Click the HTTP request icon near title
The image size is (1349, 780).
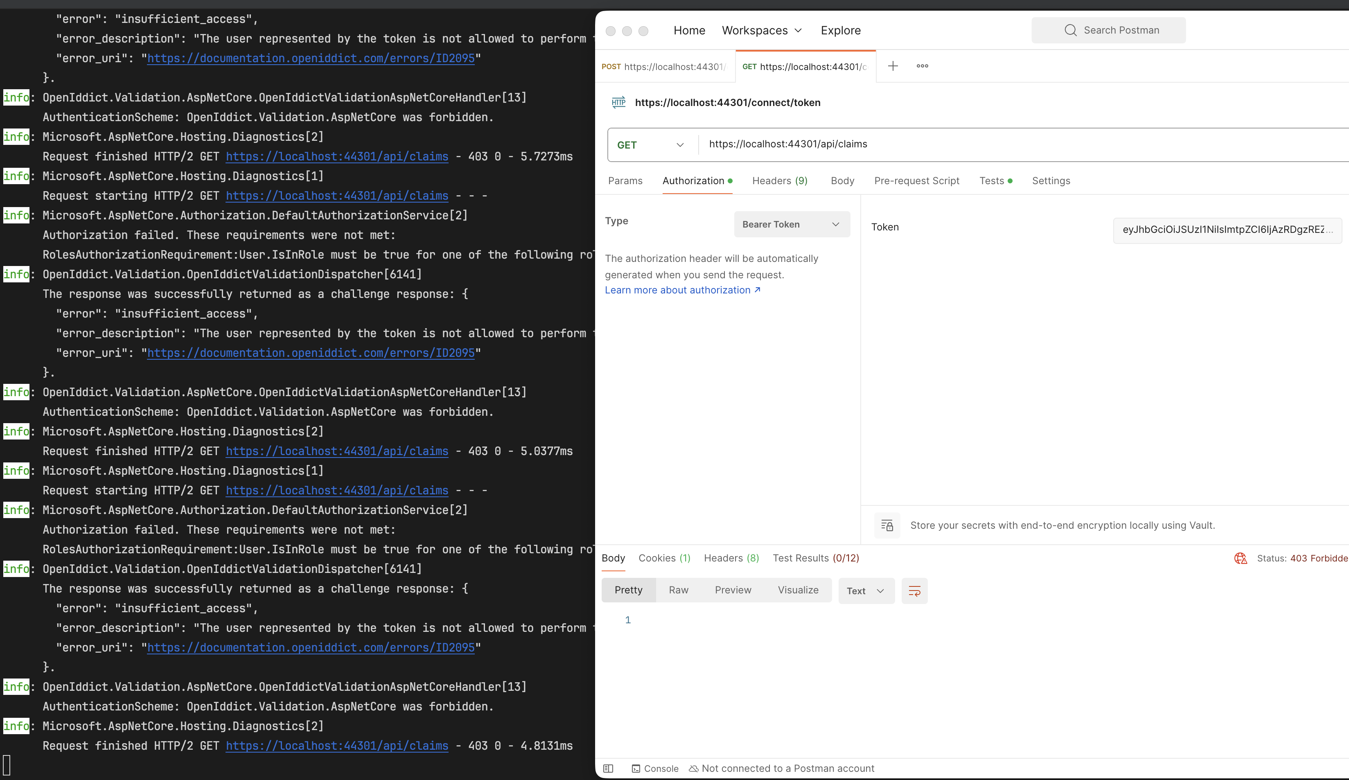[618, 102]
